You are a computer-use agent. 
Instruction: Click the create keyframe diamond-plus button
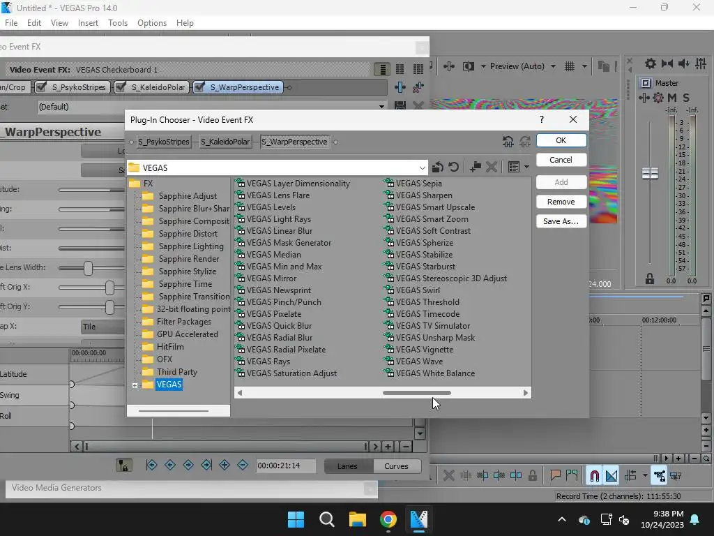point(225,465)
